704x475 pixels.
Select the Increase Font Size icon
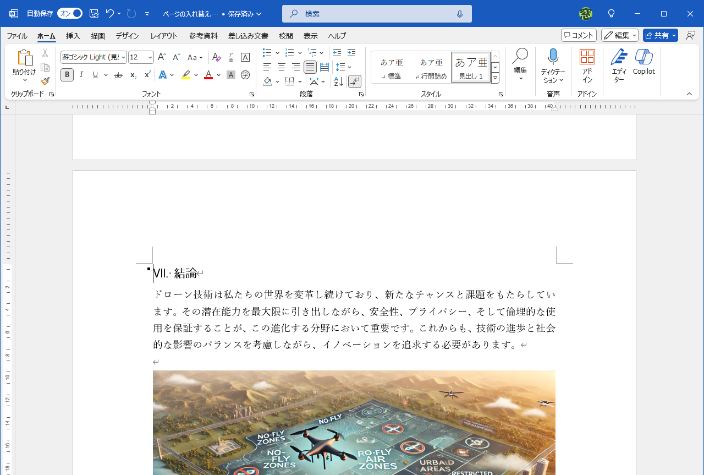(x=161, y=57)
